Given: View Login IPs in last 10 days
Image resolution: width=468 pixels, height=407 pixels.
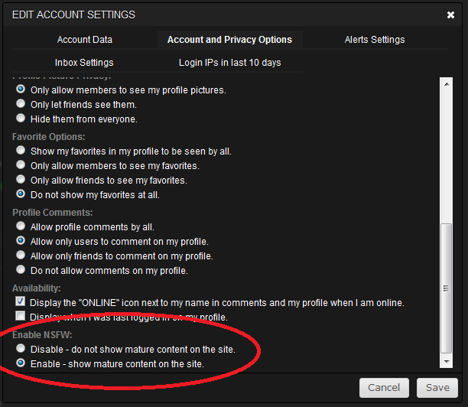Looking at the screenshot, I should pyautogui.click(x=229, y=63).
